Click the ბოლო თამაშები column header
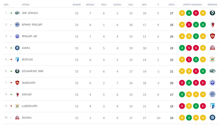This screenshot has width=220, height=126. click(192, 5)
